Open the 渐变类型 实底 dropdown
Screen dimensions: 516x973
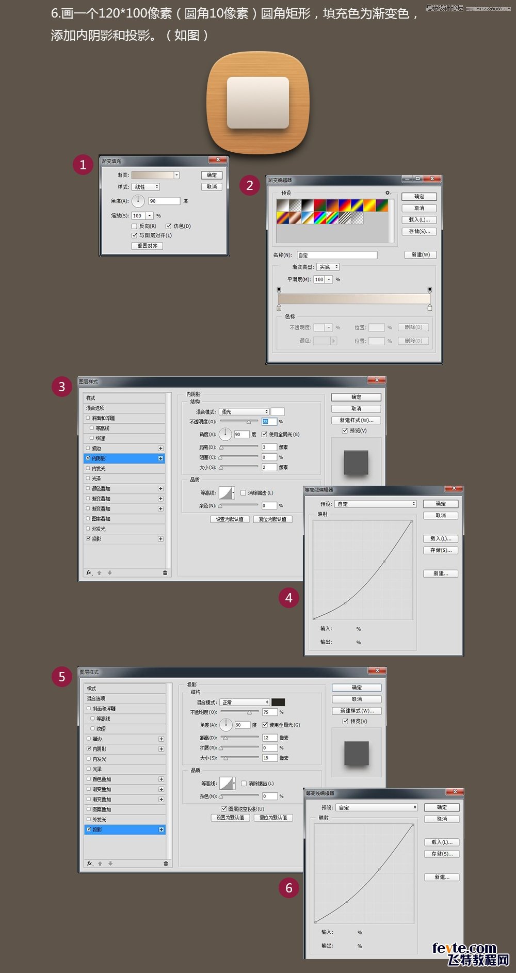click(328, 267)
